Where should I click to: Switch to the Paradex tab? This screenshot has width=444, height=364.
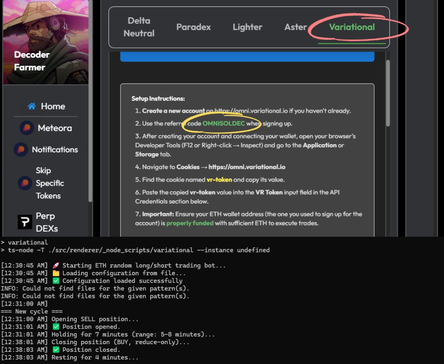click(x=194, y=27)
